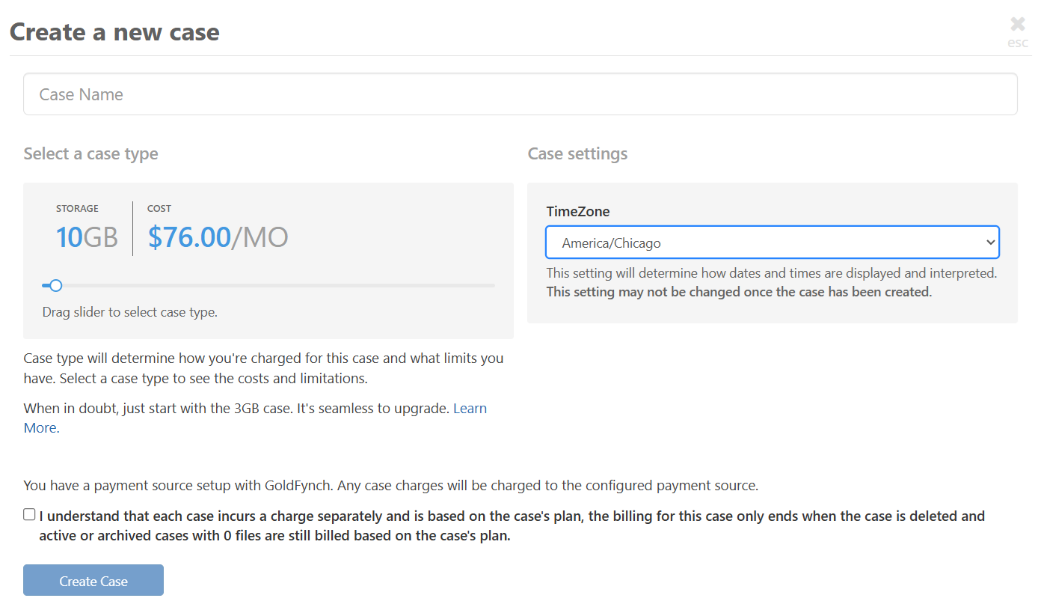This screenshot has height=613, width=1038.
Task: Close the dialog with the X esc icon
Action: [1017, 31]
